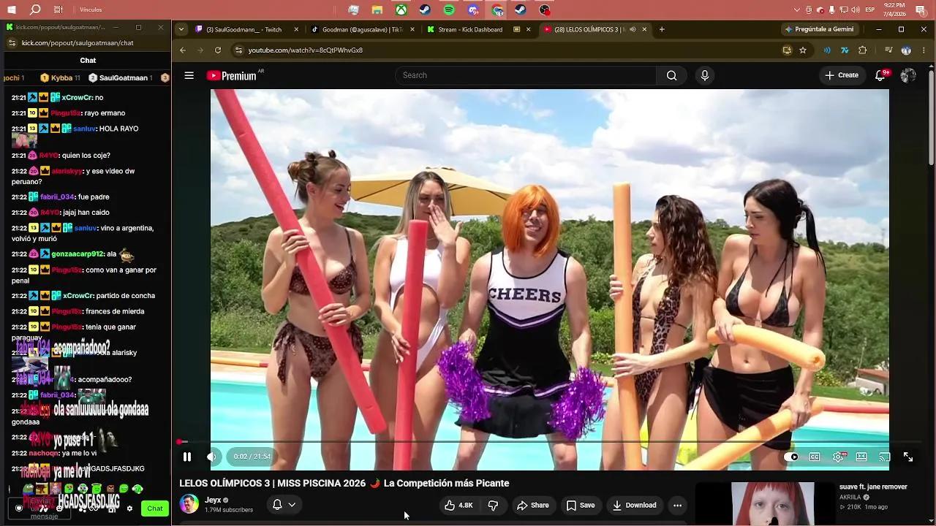Click username xCrowCr saying partido de concha
The height and width of the screenshot is (526, 936).
78,296
